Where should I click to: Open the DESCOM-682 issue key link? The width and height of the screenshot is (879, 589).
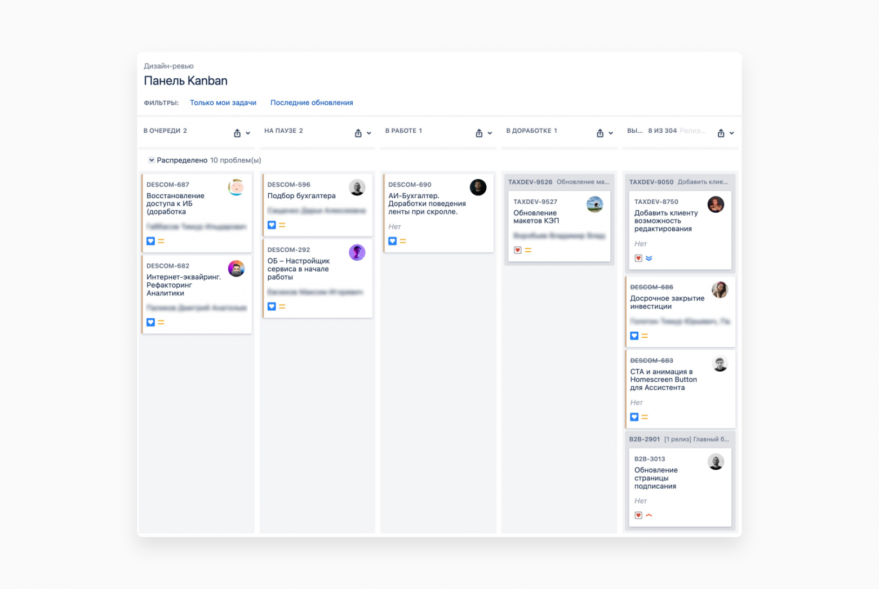point(168,266)
